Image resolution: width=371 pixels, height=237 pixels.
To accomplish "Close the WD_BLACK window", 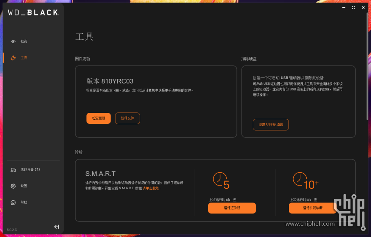I will coord(363,8).
